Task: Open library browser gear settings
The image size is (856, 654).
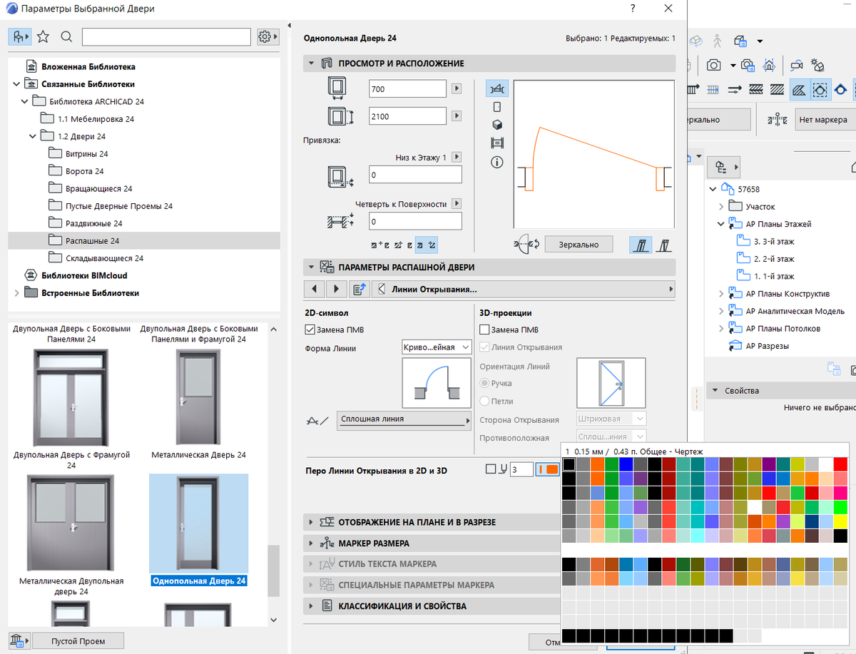Action: pos(267,36)
